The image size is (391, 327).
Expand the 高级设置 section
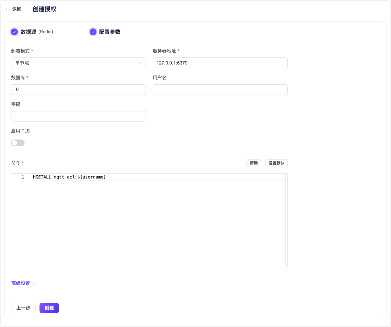[x=20, y=283]
